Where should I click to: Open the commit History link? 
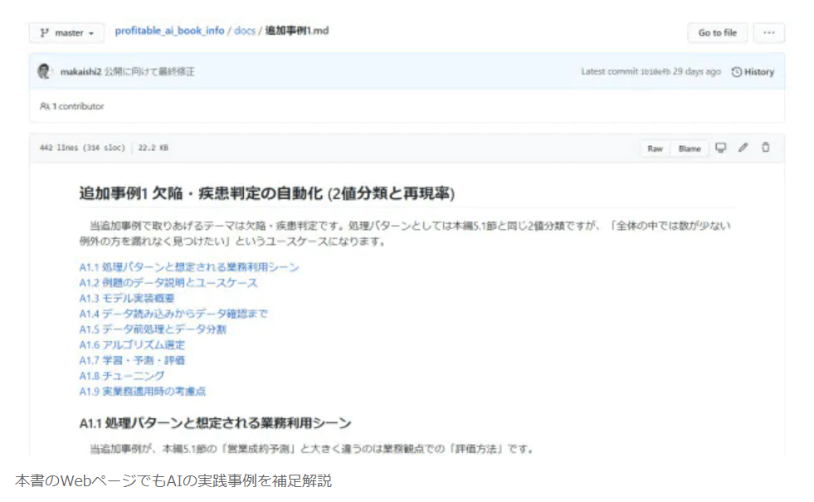[x=753, y=72]
